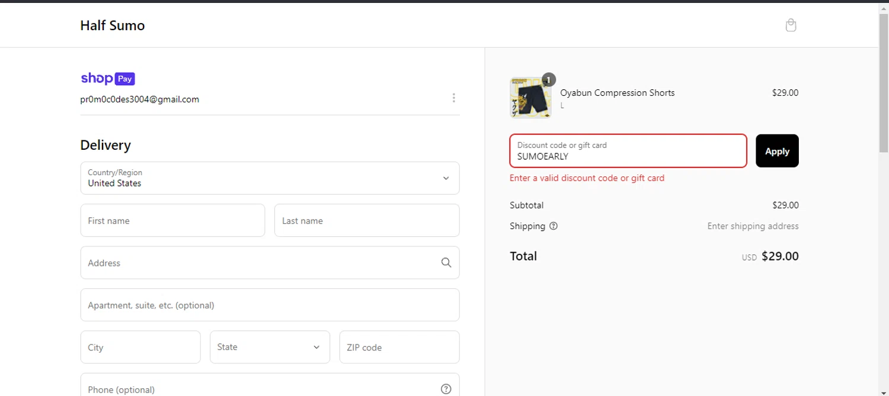Click the Shop Pay logo
Image resolution: width=889 pixels, height=396 pixels.
108,79
